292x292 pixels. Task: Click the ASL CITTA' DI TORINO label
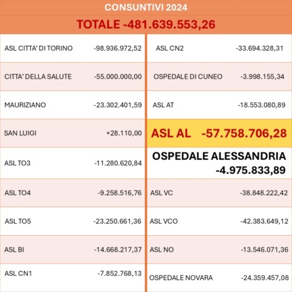[38, 48]
